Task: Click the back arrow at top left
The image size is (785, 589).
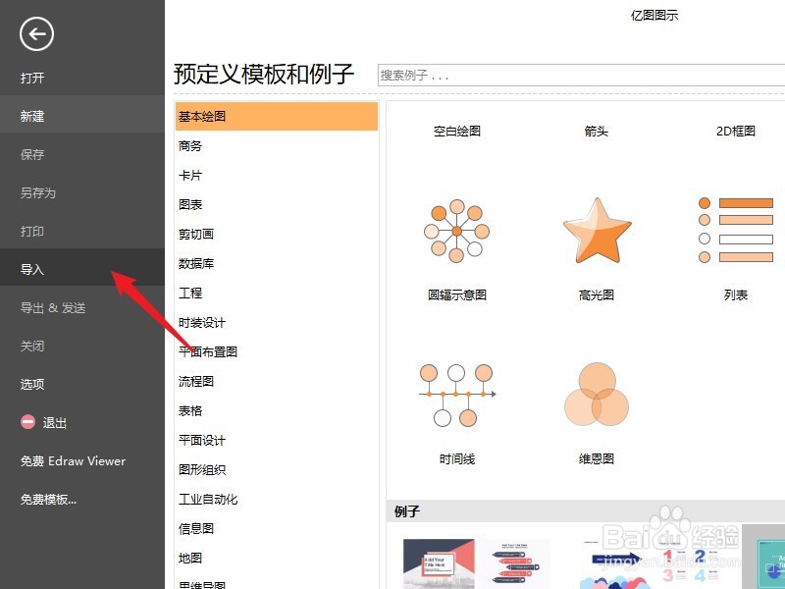Action: (35, 33)
